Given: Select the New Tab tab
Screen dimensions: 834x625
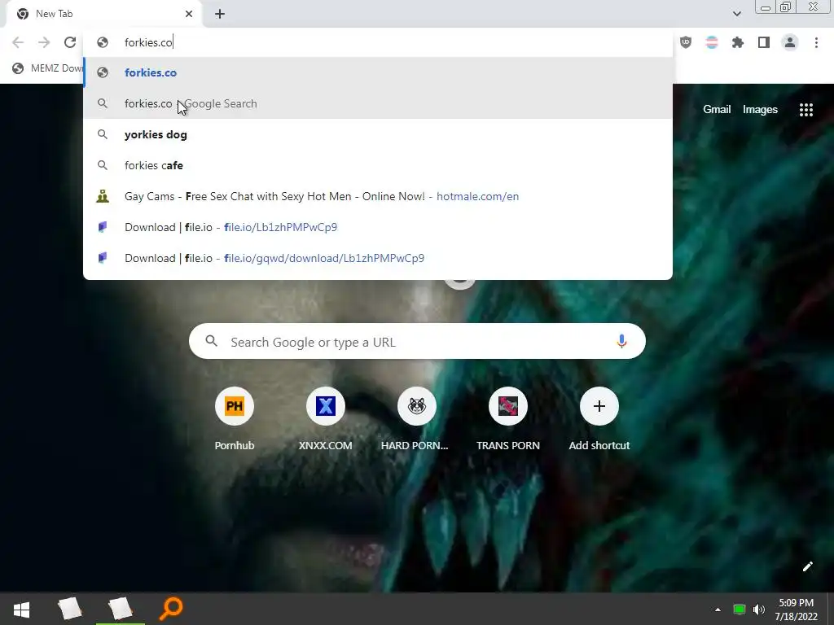Looking at the screenshot, I should 103,14.
